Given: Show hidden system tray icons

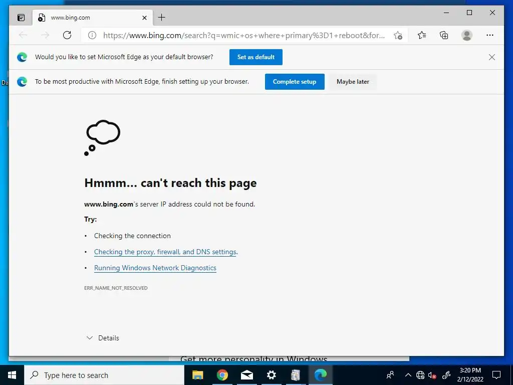Looking at the screenshot, I should pyautogui.click(x=408, y=375).
